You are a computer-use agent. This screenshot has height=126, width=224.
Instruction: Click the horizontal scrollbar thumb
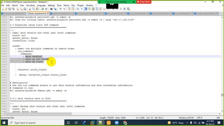[x=37, y=114]
